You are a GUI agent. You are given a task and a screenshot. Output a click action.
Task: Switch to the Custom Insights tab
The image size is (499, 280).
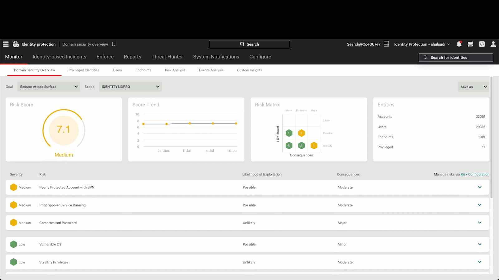click(x=249, y=70)
